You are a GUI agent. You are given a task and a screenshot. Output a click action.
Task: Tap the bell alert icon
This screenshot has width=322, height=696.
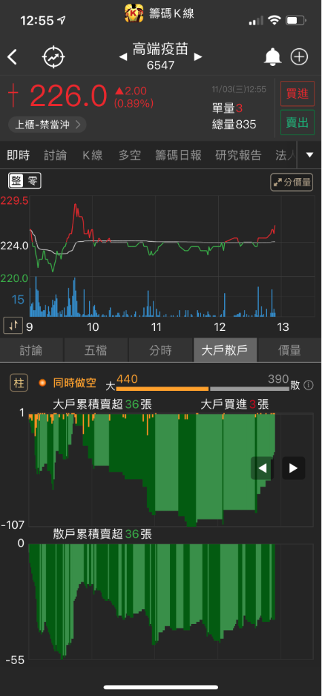pyautogui.click(x=273, y=57)
